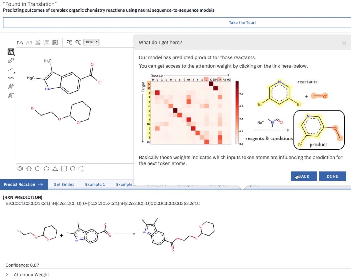The image size is (351, 279).
Task: Click the cut scissors icon
Action: [38, 42]
